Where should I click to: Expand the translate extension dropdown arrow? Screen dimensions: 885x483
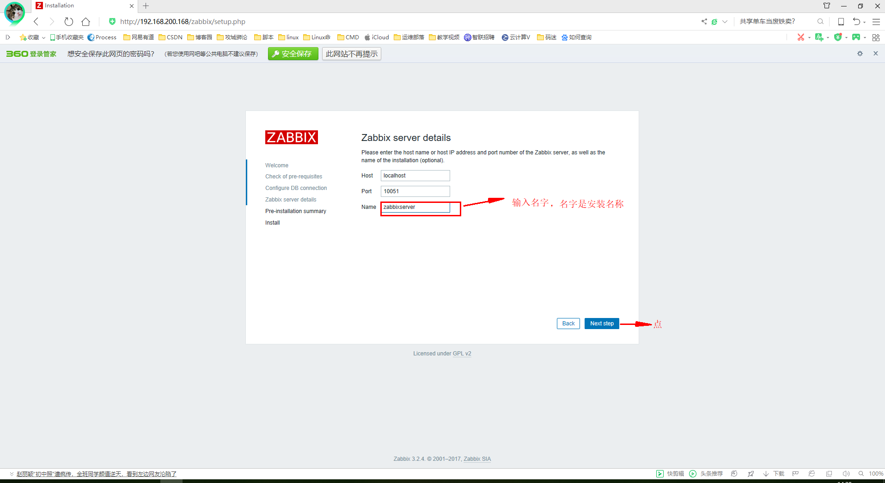[828, 37]
